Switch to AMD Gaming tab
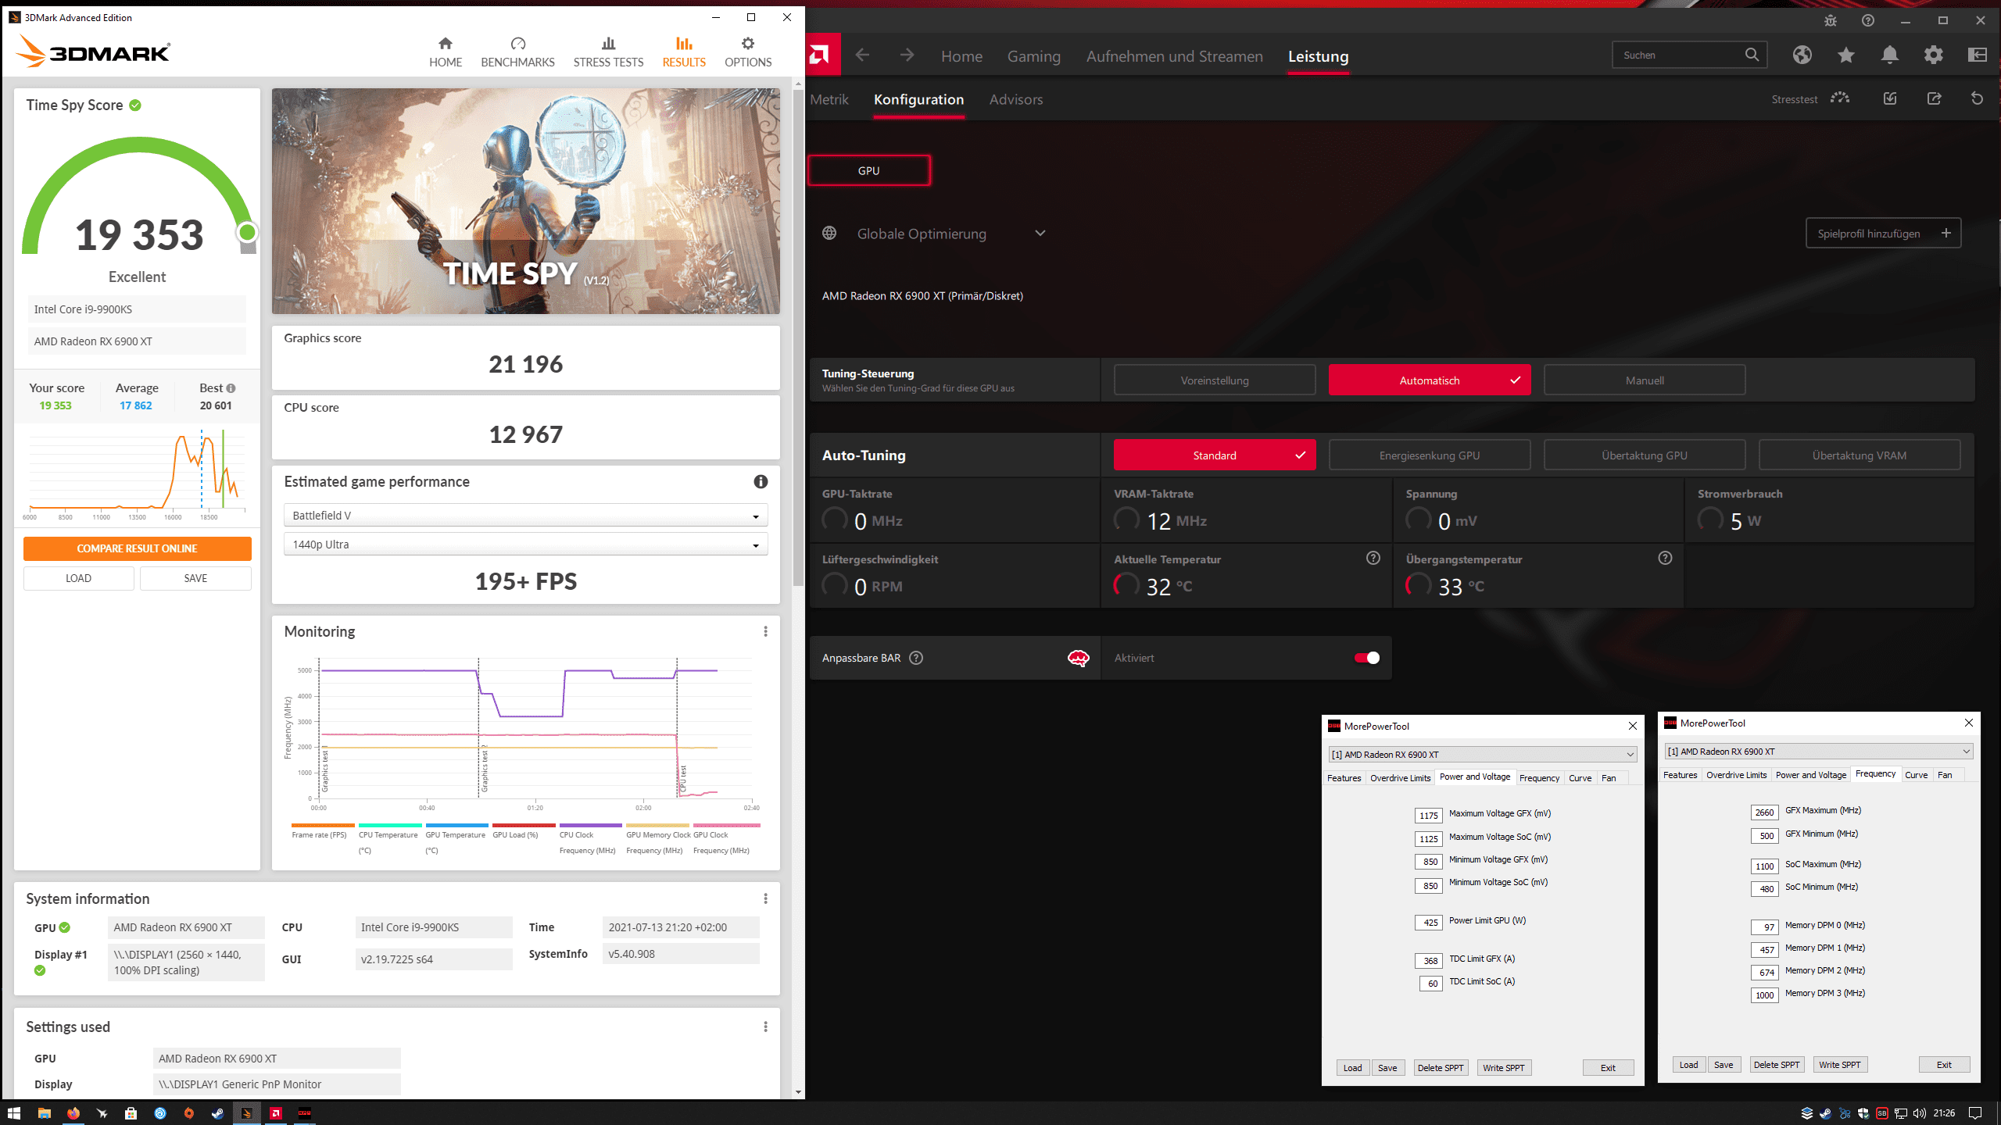This screenshot has width=2001, height=1125. (x=1033, y=56)
